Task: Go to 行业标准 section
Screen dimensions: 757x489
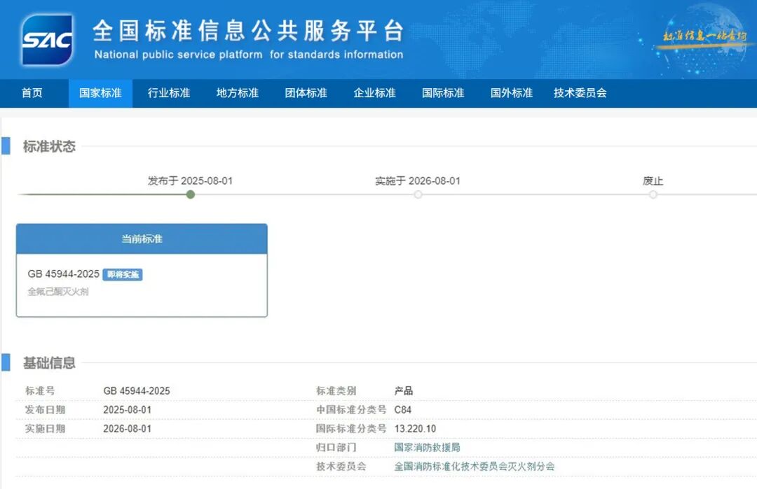Action: (169, 93)
